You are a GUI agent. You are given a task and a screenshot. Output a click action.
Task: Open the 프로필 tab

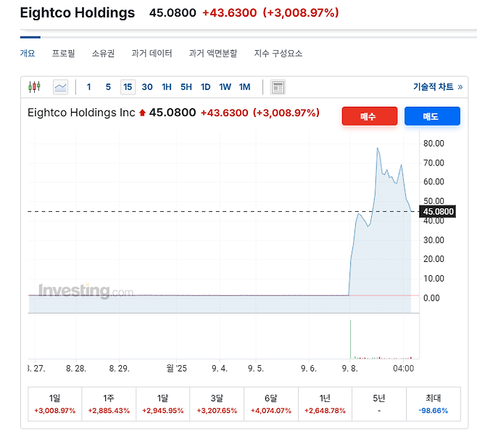coord(63,53)
